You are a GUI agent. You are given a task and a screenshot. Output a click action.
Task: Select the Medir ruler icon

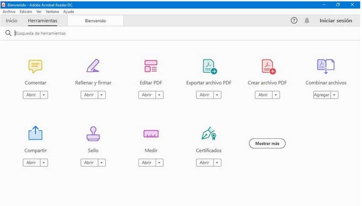[x=151, y=134]
